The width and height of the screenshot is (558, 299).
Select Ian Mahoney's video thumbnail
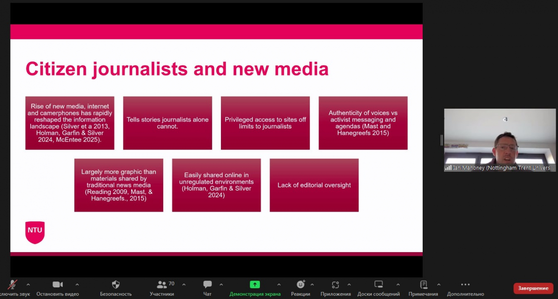point(500,140)
